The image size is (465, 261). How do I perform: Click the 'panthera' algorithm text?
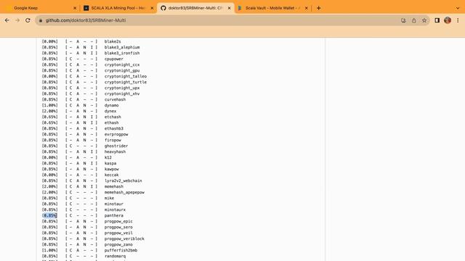pyautogui.click(x=113, y=215)
